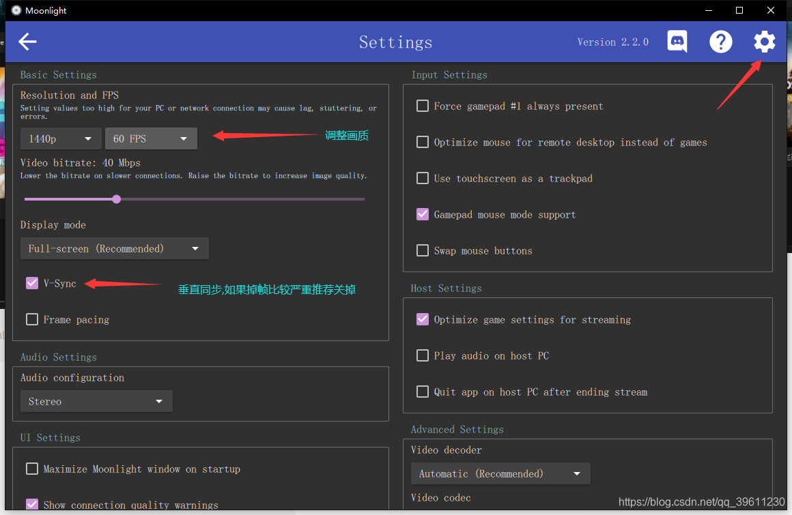The image size is (792, 515).
Task: Enable Maximize Moonlight window on startup
Action: [x=32, y=469]
